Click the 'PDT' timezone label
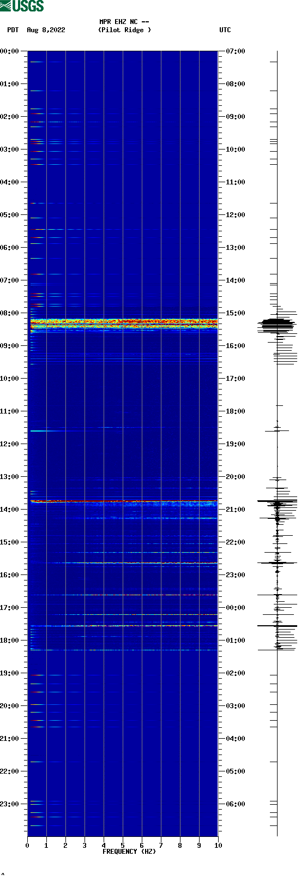This screenshot has width=301, height=880. (13, 30)
